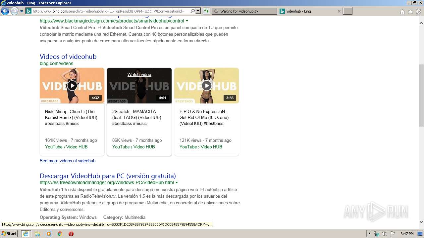Click volume speaker tray icon

coord(385,234)
